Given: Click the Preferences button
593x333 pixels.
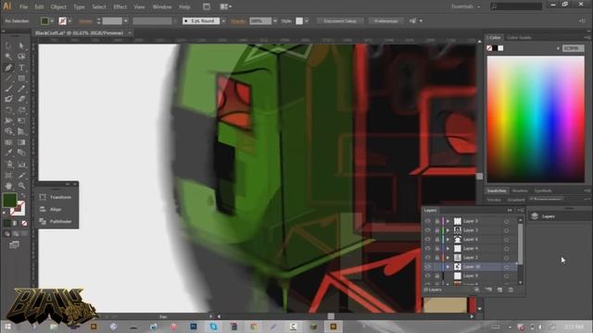Looking at the screenshot, I should point(385,21).
